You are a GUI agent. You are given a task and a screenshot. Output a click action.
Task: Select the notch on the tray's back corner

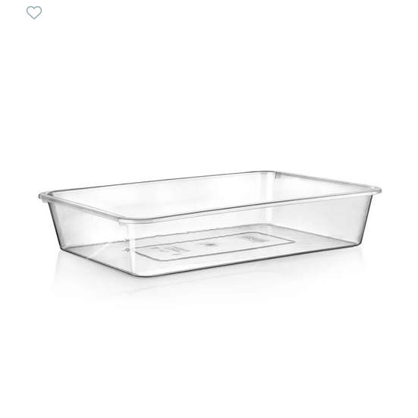tap(278, 175)
